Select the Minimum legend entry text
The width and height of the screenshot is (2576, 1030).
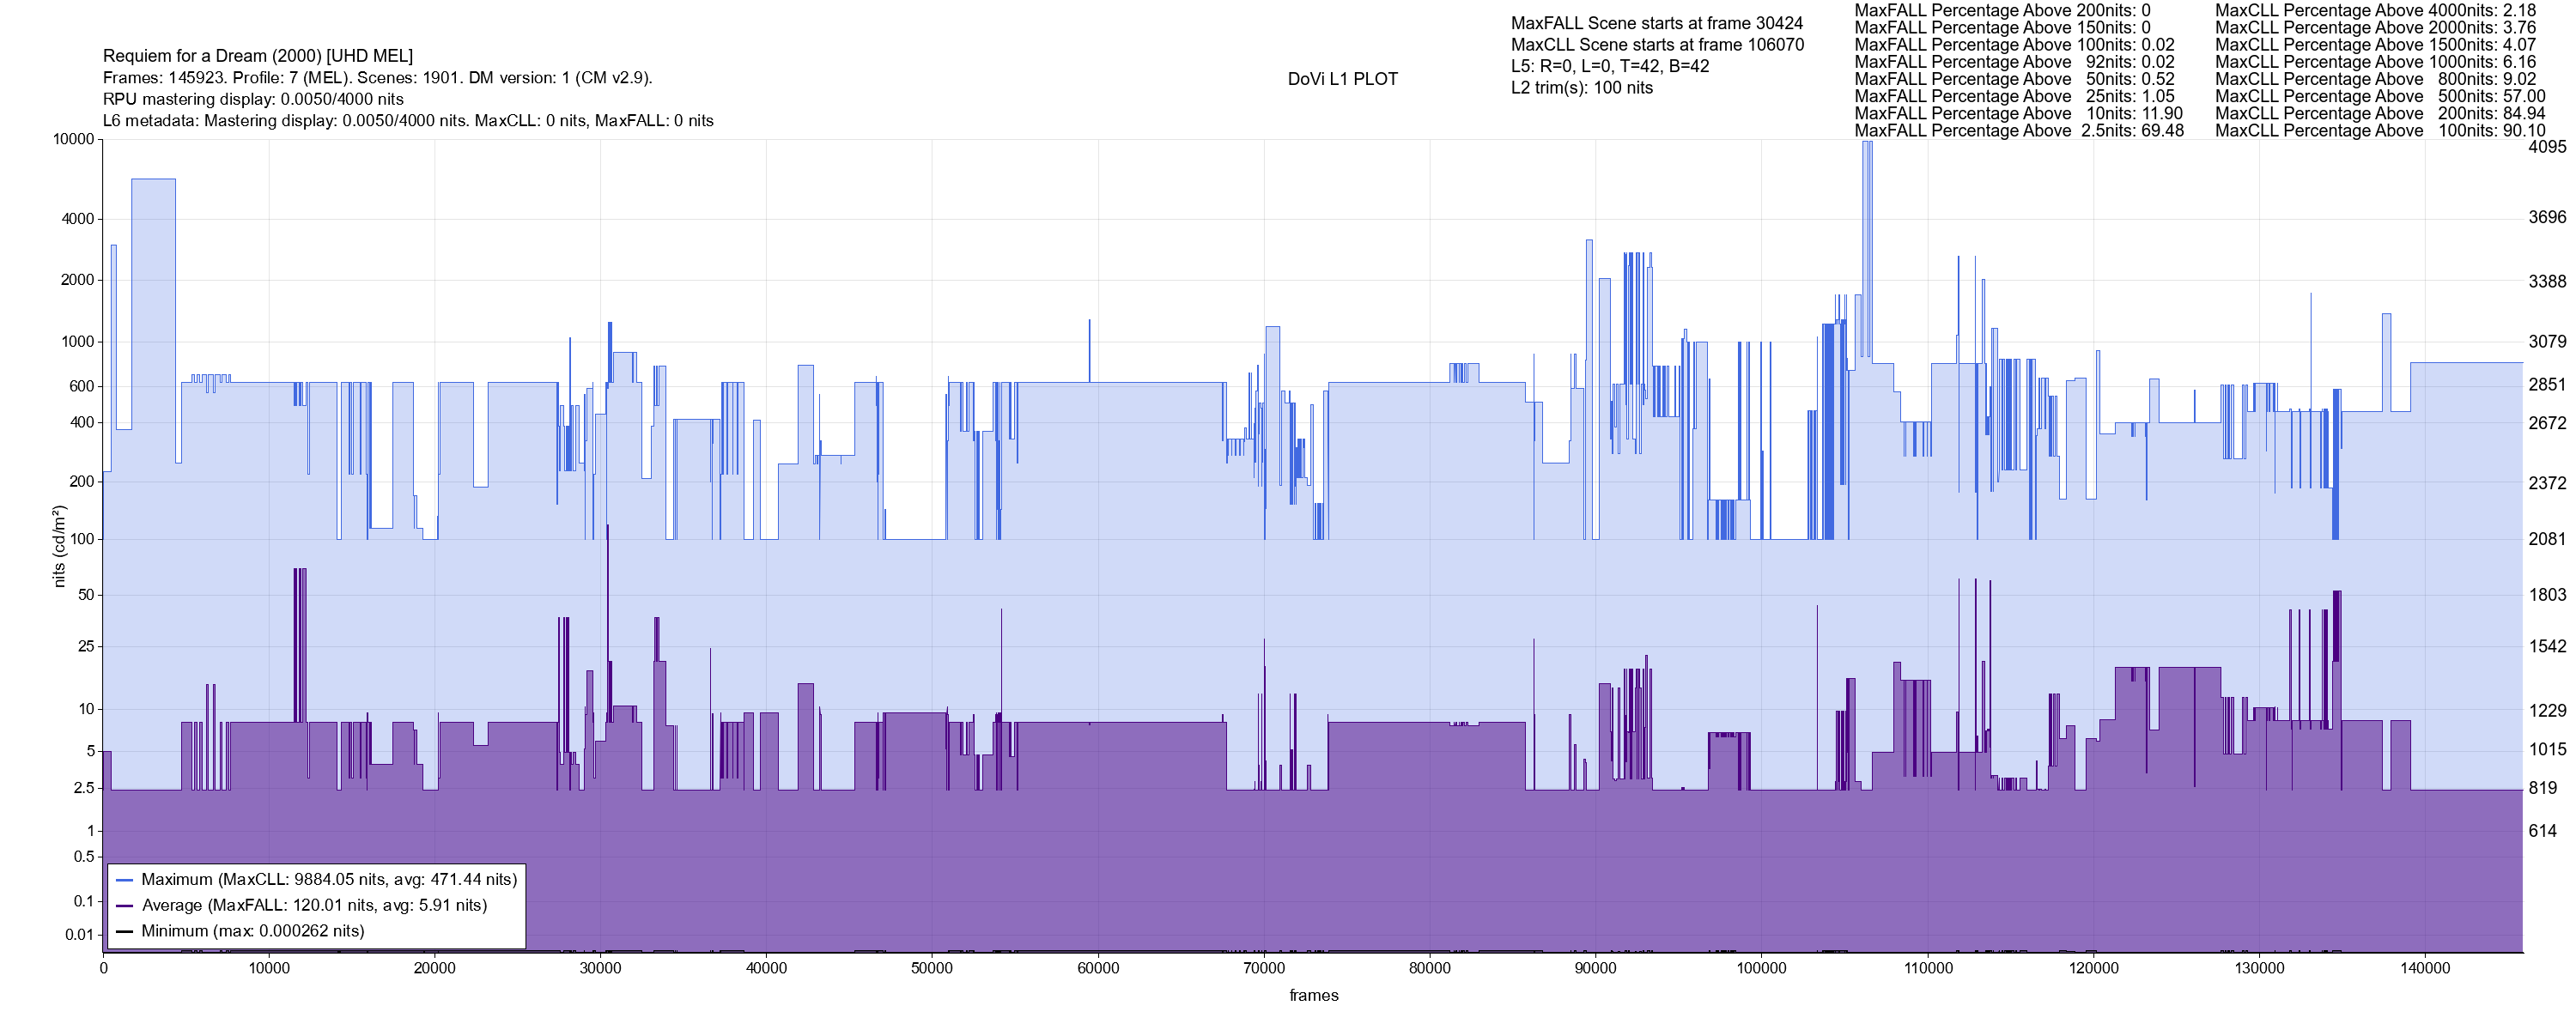click(252, 931)
